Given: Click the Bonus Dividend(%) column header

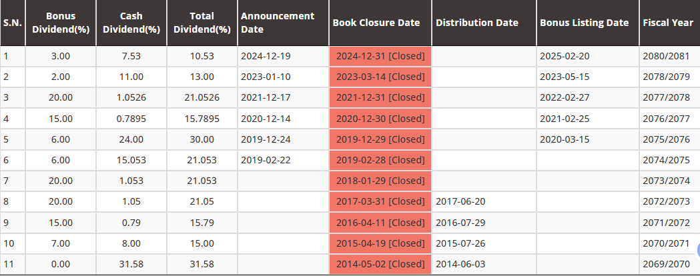Looking at the screenshot, I should click(x=60, y=23).
